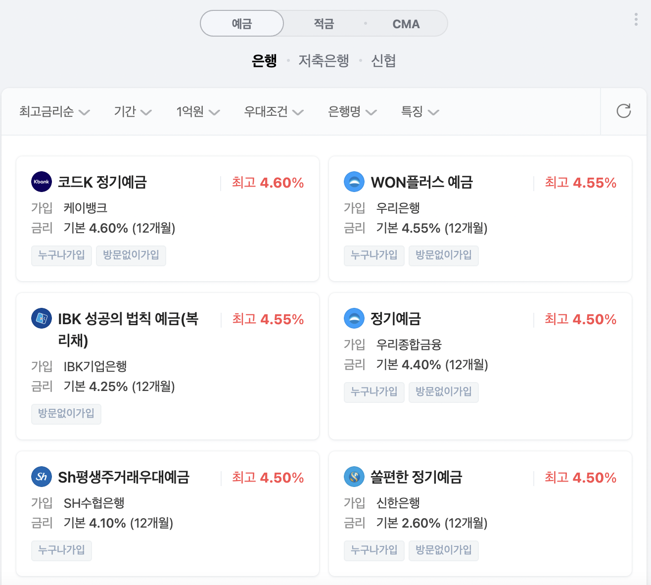Click 방문없이가입 tag on 우리종합금융 정기예금
The width and height of the screenshot is (651, 585).
click(x=444, y=392)
